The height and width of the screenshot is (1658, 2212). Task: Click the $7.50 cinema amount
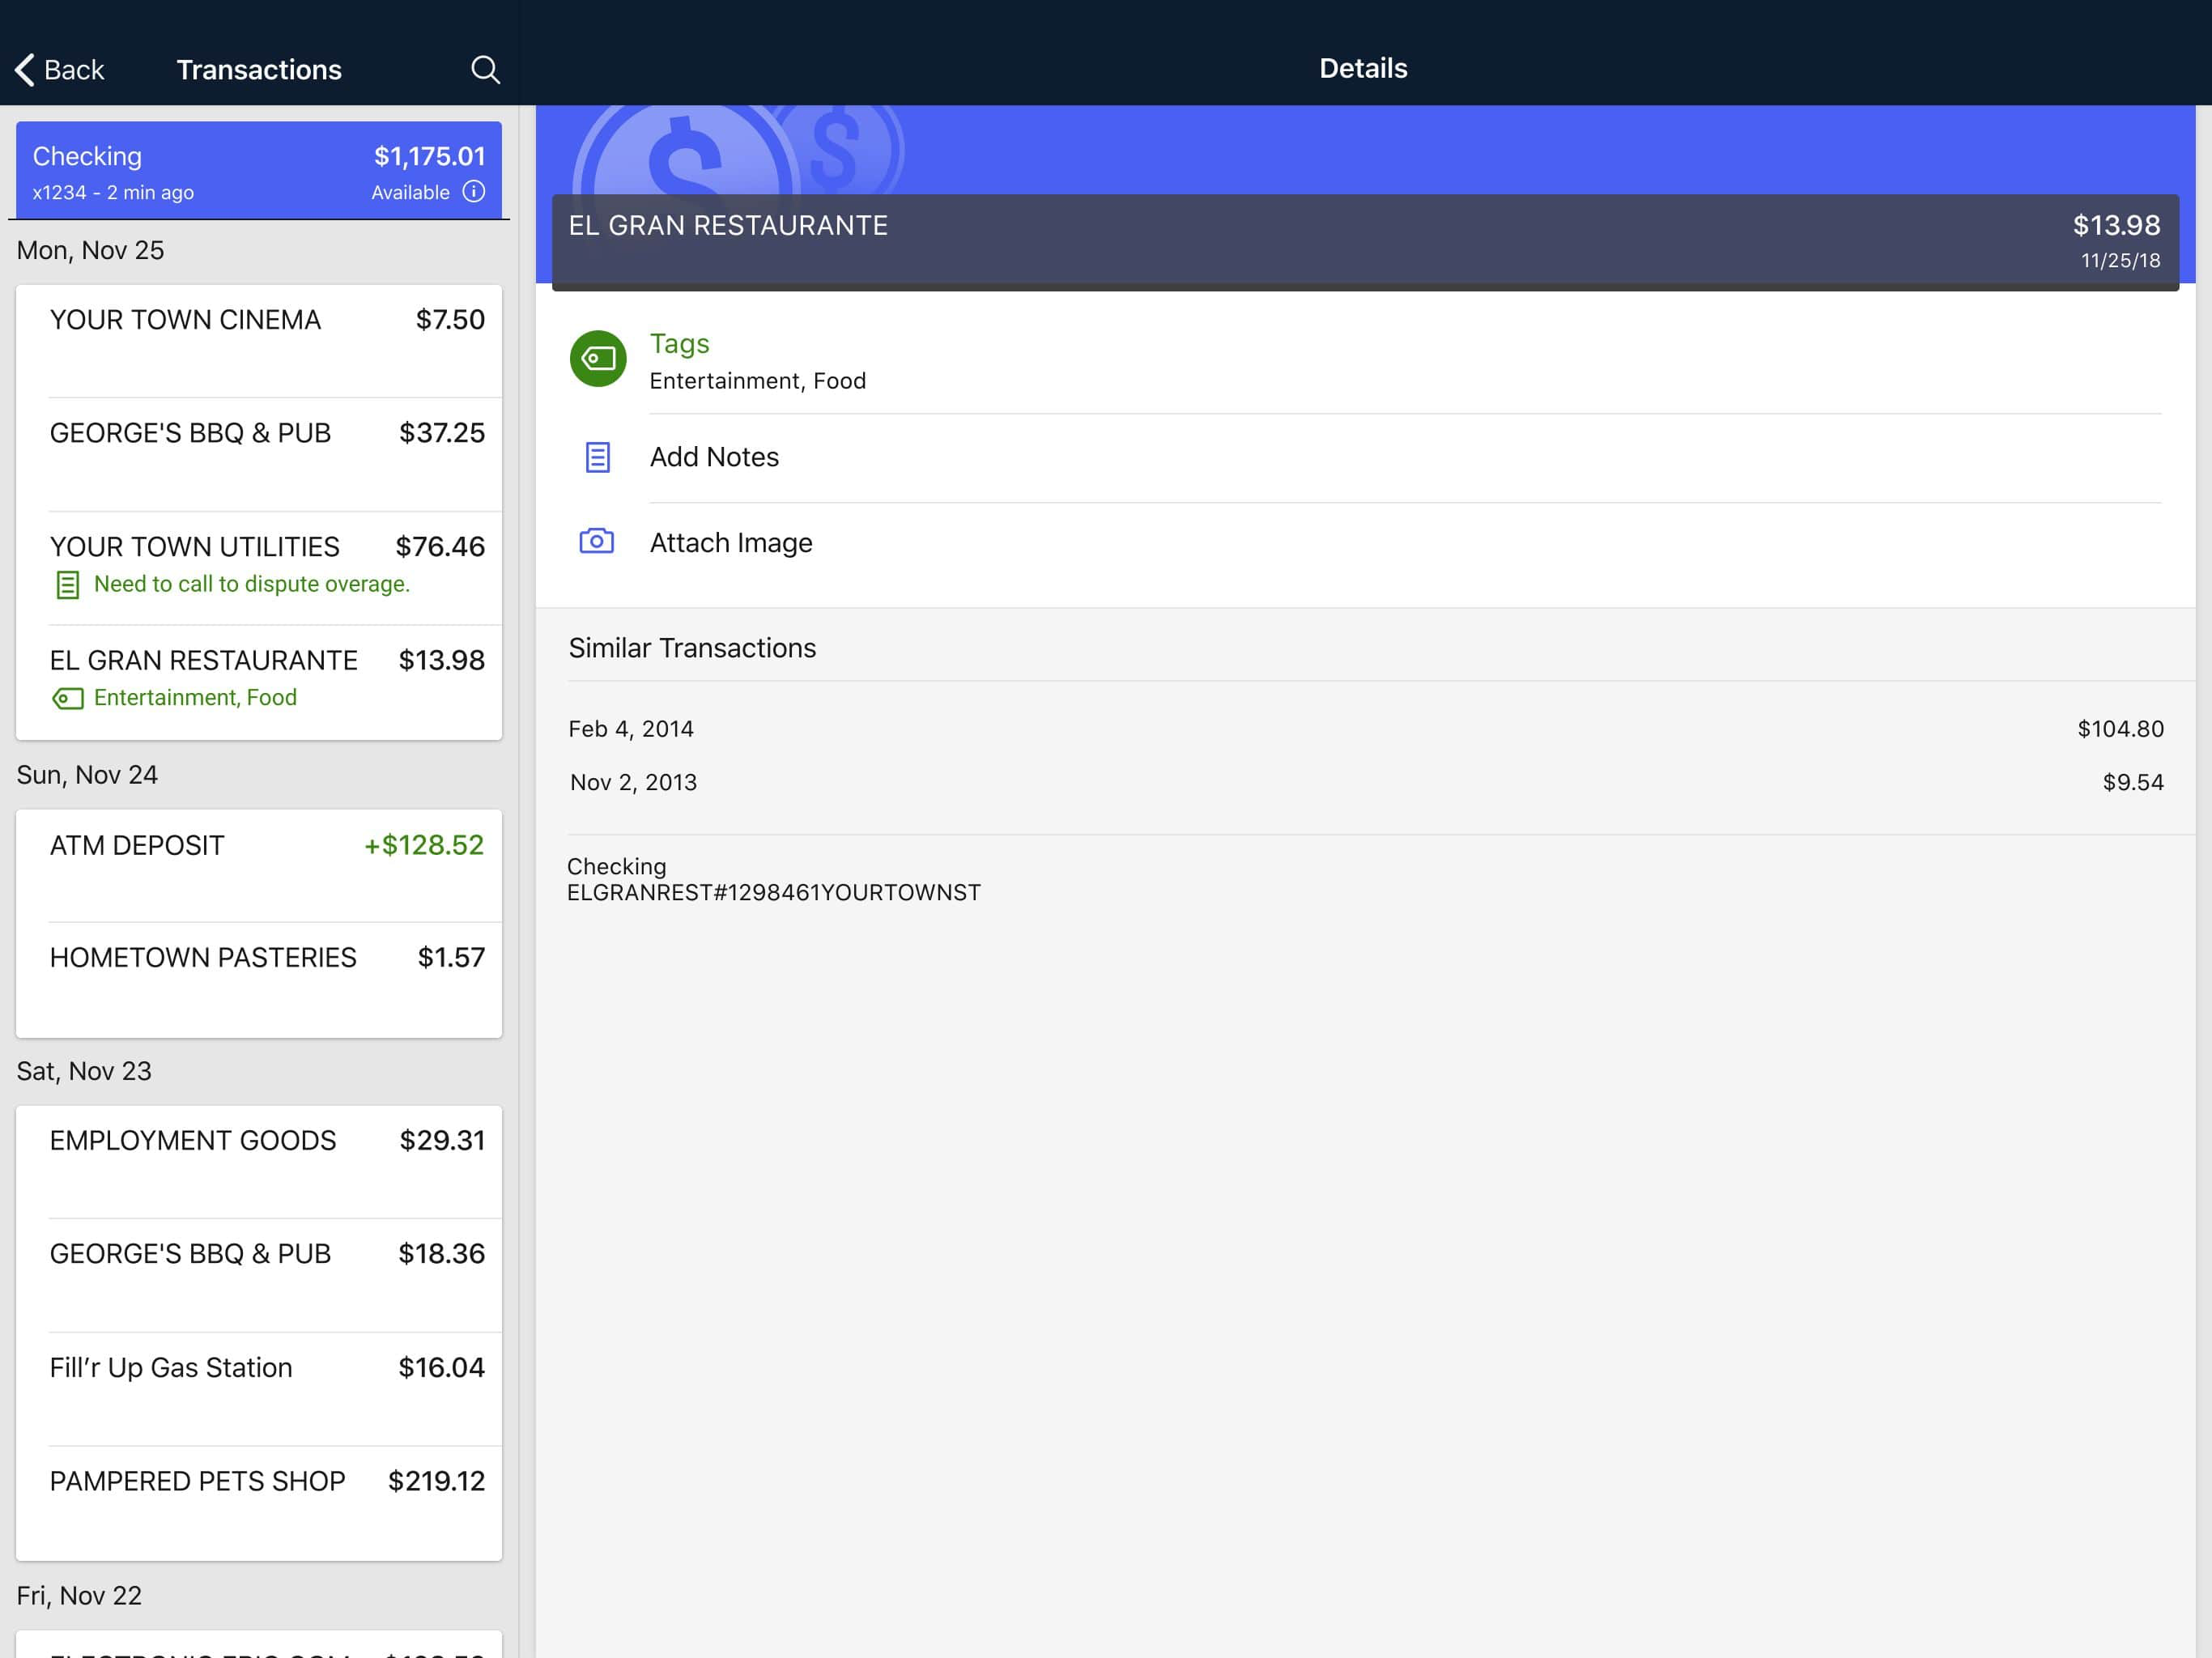[450, 320]
